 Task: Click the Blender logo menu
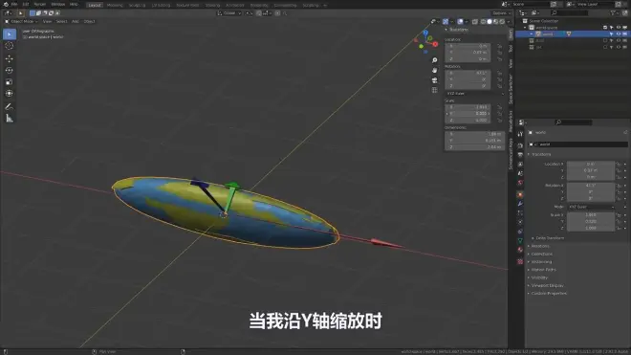coord(5,4)
